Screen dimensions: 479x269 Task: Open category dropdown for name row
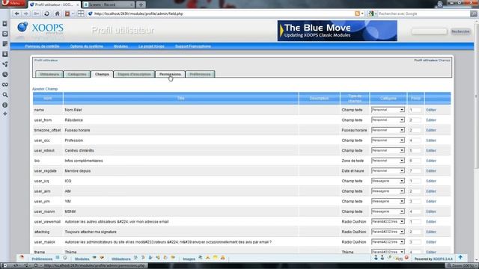point(388,110)
